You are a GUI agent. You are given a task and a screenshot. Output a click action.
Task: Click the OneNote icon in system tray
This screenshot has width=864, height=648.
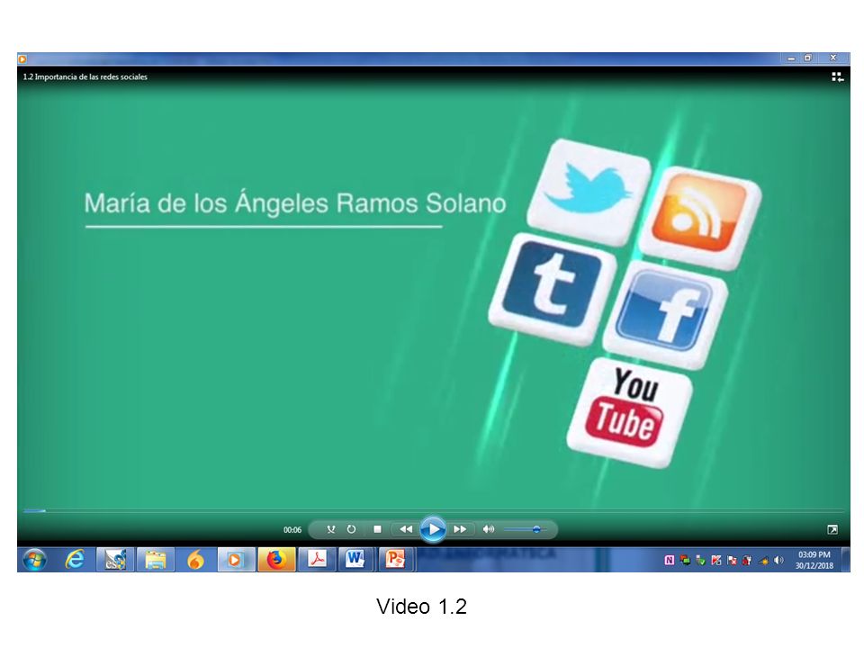(x=670, y=561)
